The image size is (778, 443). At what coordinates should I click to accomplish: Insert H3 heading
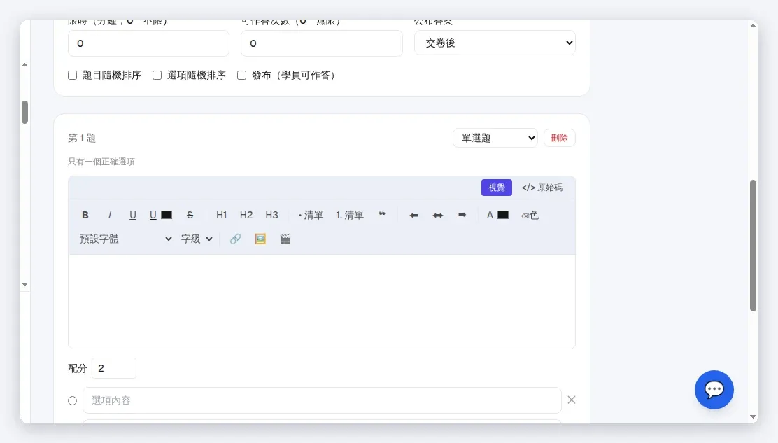tap(271, 215)
